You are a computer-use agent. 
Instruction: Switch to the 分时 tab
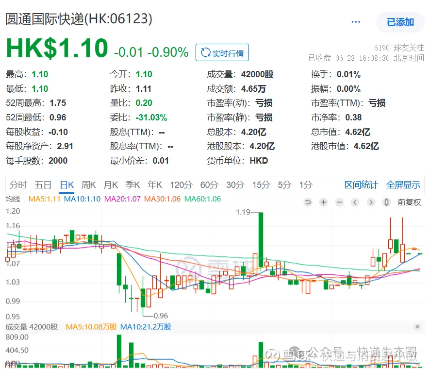18,185
